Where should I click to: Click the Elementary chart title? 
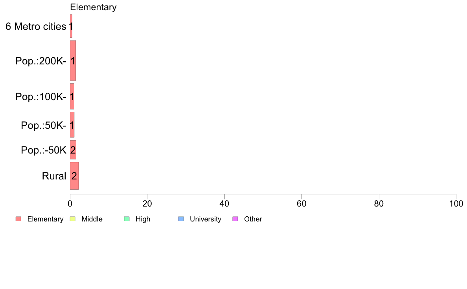(93, 7)
